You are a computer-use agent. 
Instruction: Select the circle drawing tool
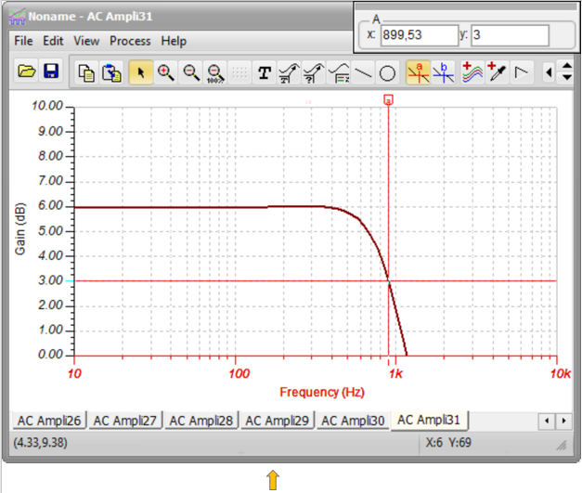[388, 71]
